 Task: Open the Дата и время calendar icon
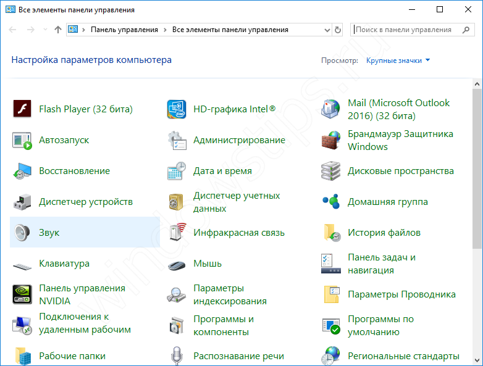point(177,171)
